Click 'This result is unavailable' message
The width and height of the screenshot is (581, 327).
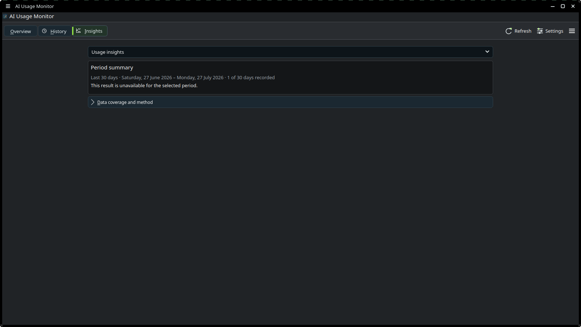[144, 86]
